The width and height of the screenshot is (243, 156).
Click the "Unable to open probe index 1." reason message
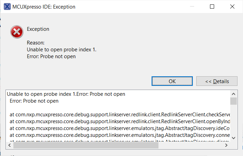62,50
